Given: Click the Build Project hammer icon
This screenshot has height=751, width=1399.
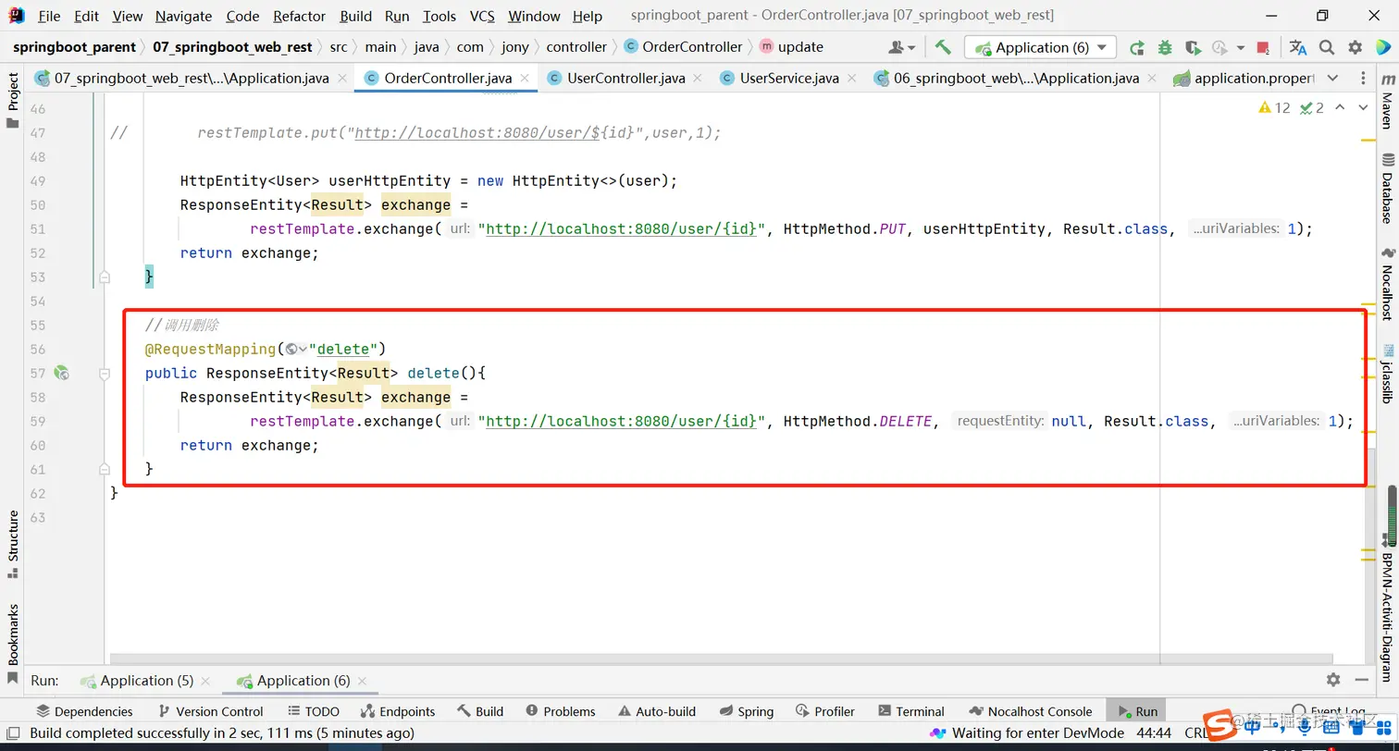Looking at the screenshot, I should pyautogui.click(x=943, y=47).
